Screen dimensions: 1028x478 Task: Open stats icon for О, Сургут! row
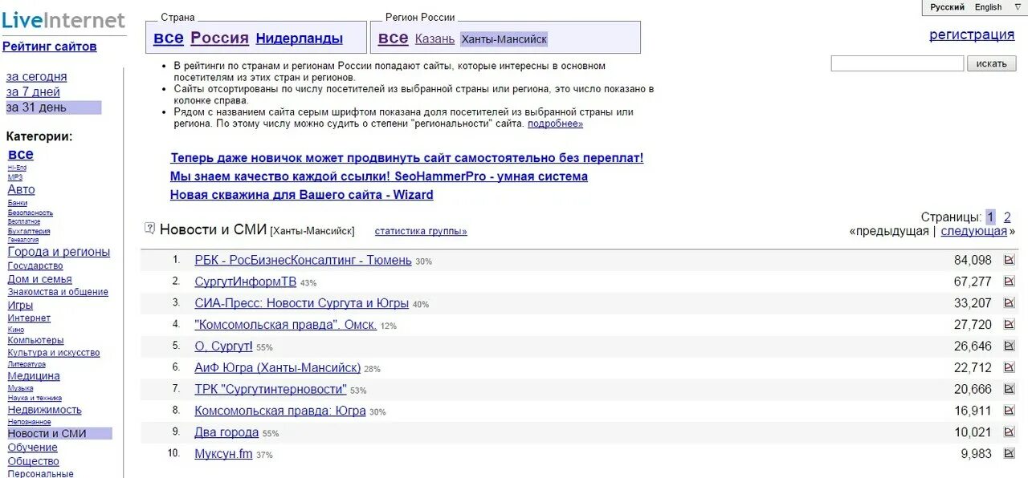(1010, 346)
